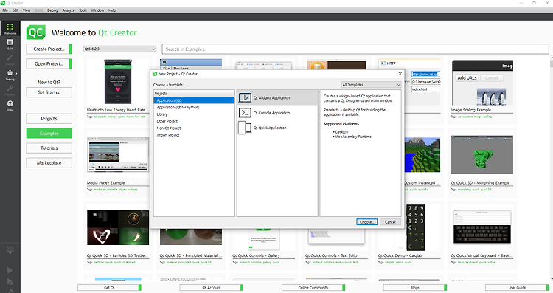Click the 'morphing' tag under Morphing Example
This screenshot has height=293, width=553.
click(x=464, y=190)
